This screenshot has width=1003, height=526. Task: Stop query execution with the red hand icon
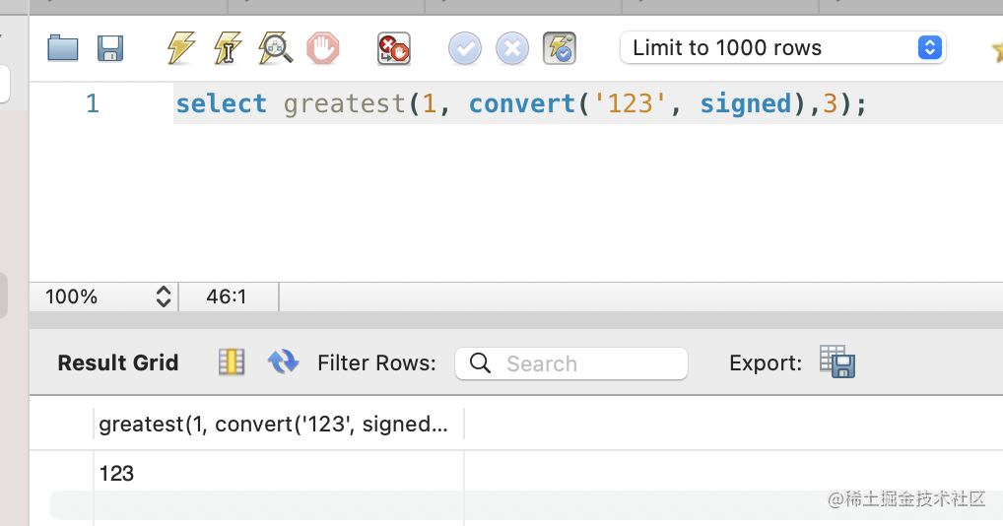point(322,47)
